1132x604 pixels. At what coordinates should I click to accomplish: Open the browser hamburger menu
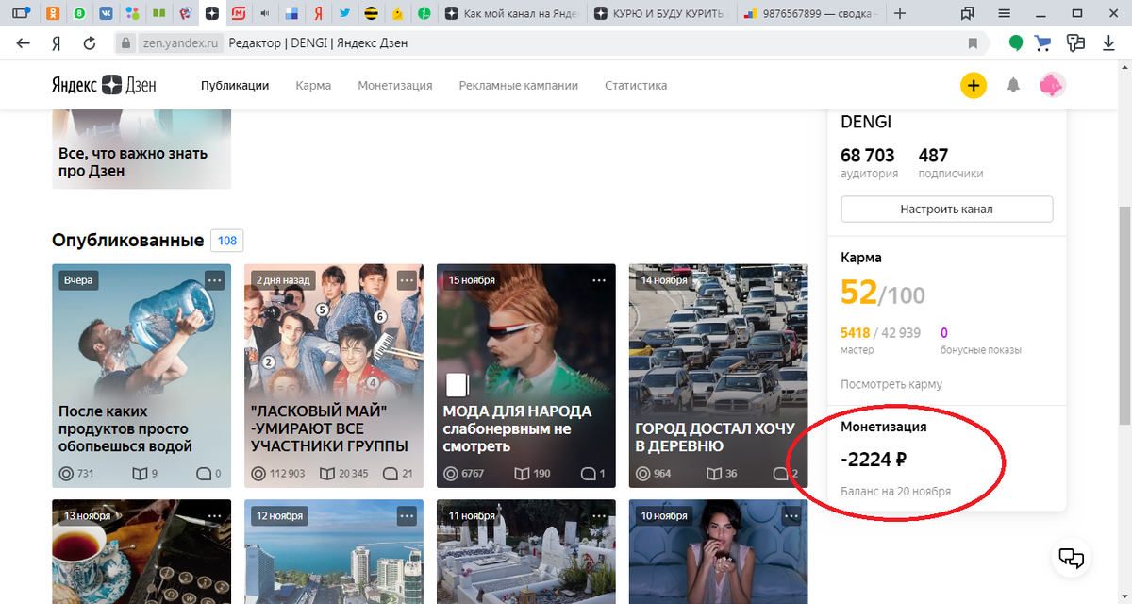click(x=1006, y=14)
